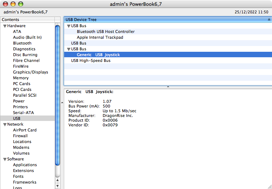Click the USB Device Tree column header
This screenshot has width=272, height=189.
coord(168,20)
